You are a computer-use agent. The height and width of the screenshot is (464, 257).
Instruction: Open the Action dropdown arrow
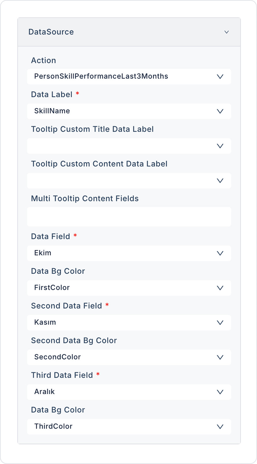coord(220,77)
